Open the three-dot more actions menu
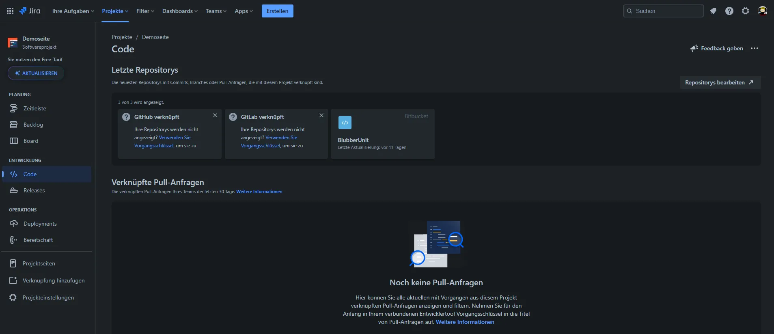The image size is (774, 334). pyautogui.click(x=755, y=48)
